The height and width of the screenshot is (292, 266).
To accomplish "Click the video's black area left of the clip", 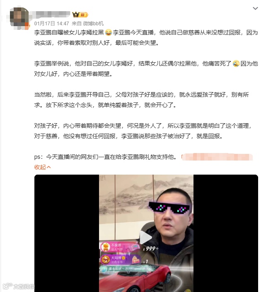I will 67,233.
